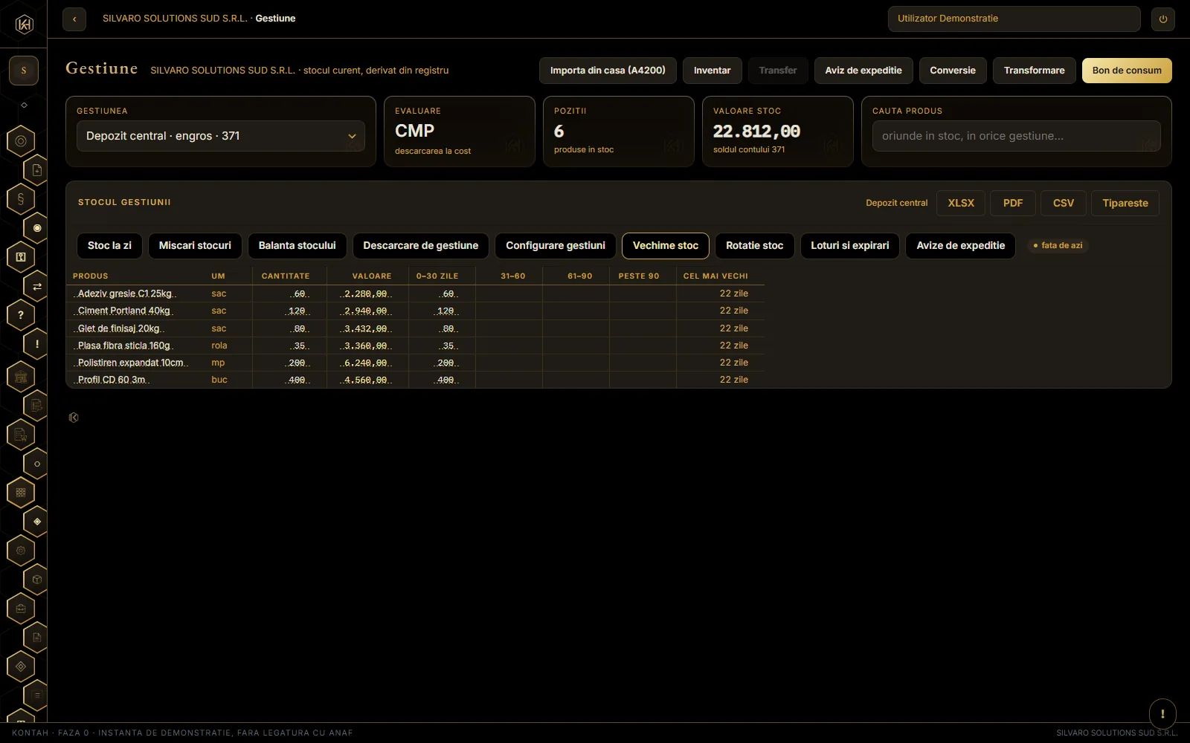The width and height of the screenshot is (1190, 743).
Task: Click the floating exclamation alert button
Action: 1162,714
